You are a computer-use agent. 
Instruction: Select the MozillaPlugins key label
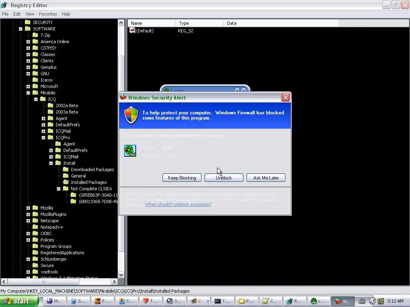(53, 214)
